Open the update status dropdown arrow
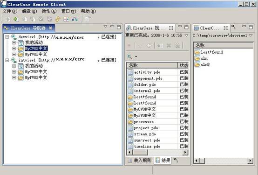 (186, 35)
